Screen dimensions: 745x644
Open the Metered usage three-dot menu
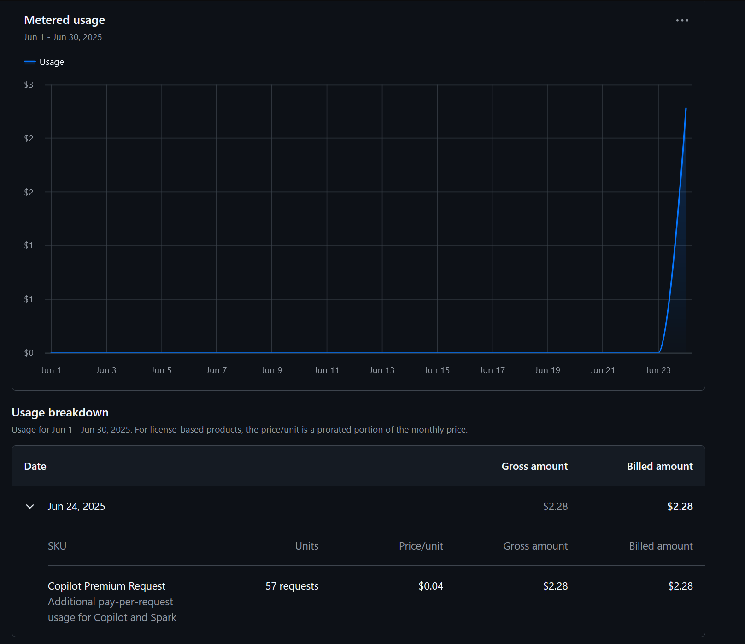pos(682,20)
